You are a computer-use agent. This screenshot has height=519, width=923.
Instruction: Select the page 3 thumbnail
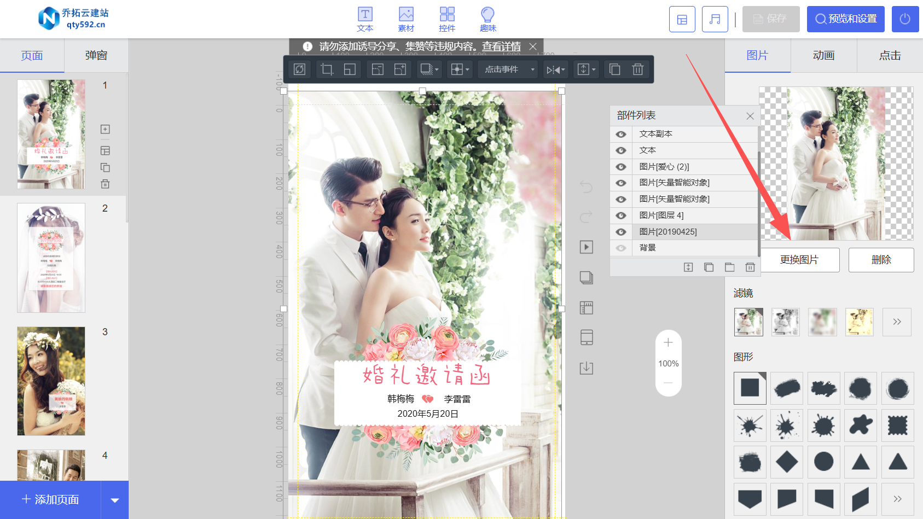[51, 381]
